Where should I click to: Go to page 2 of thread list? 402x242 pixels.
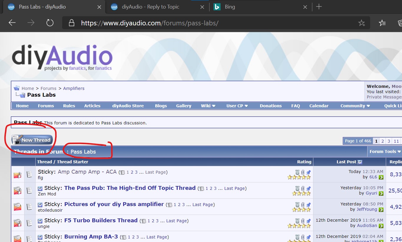tap(383, 141)
